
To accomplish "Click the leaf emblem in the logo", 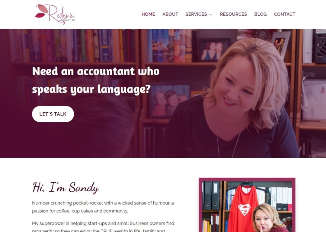I will click(x=42, y=11).
